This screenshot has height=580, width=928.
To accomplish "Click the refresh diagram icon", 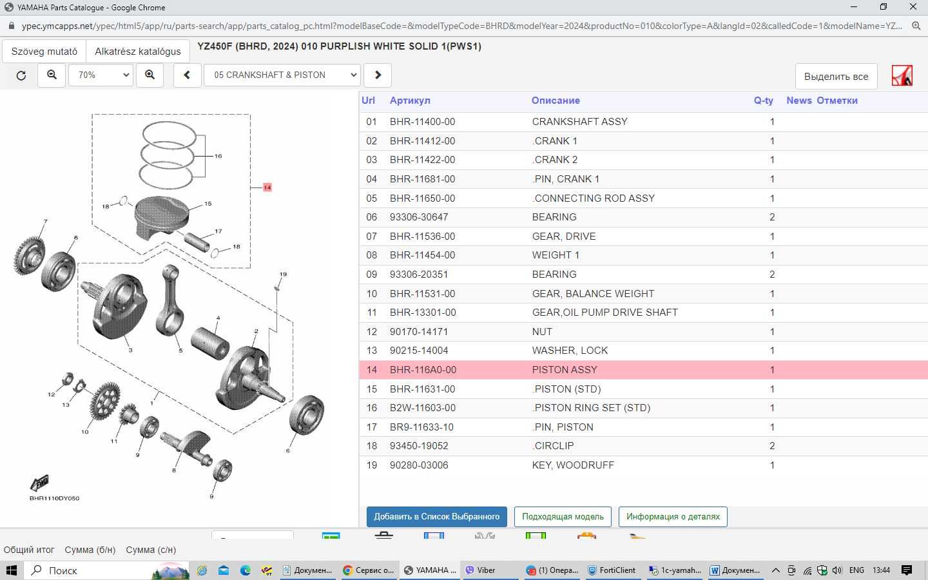I will pos(21,75).
